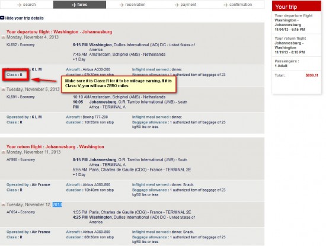326x246 pixels.
Task: Click flight number KL591 - Economy
Action: 21,97
